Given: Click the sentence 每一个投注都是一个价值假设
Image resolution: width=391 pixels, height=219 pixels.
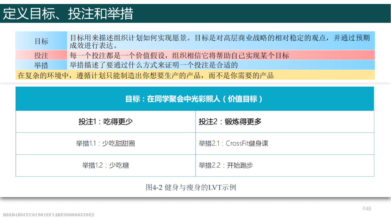Looking at the screenshot, I should click(179, 56).
